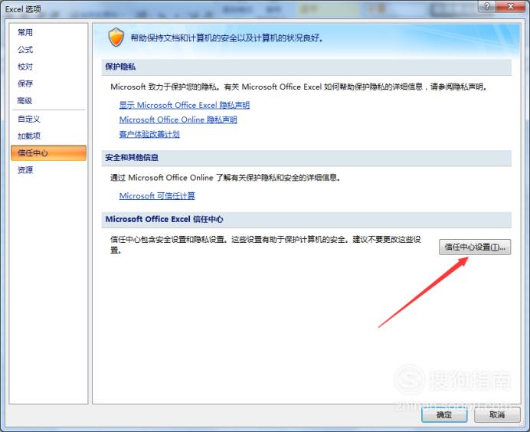
Task: Close the Excel 选项 dialog
Action: click(511, 6)
